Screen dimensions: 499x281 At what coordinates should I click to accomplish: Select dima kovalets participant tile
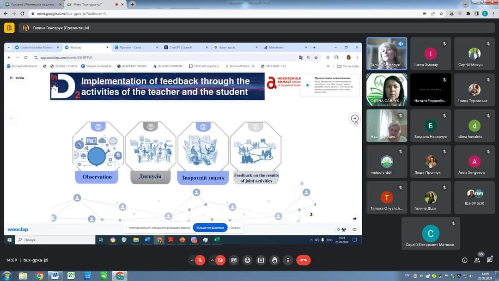pyautogui.click(x=474, y=125)
